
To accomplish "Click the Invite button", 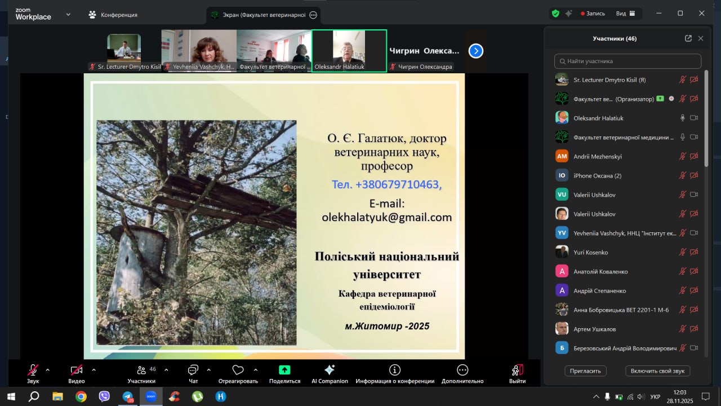I will 586,370.
